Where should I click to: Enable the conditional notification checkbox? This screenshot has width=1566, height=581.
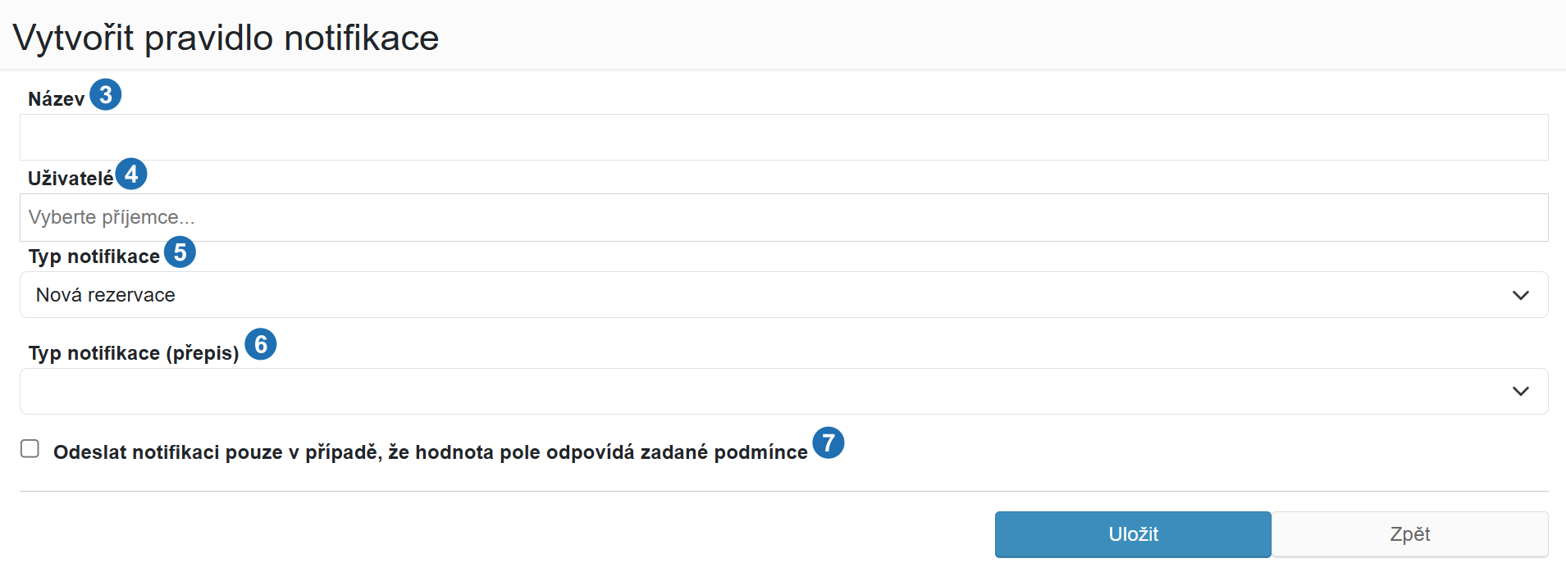pyautogui.click(x=30, y=448)
